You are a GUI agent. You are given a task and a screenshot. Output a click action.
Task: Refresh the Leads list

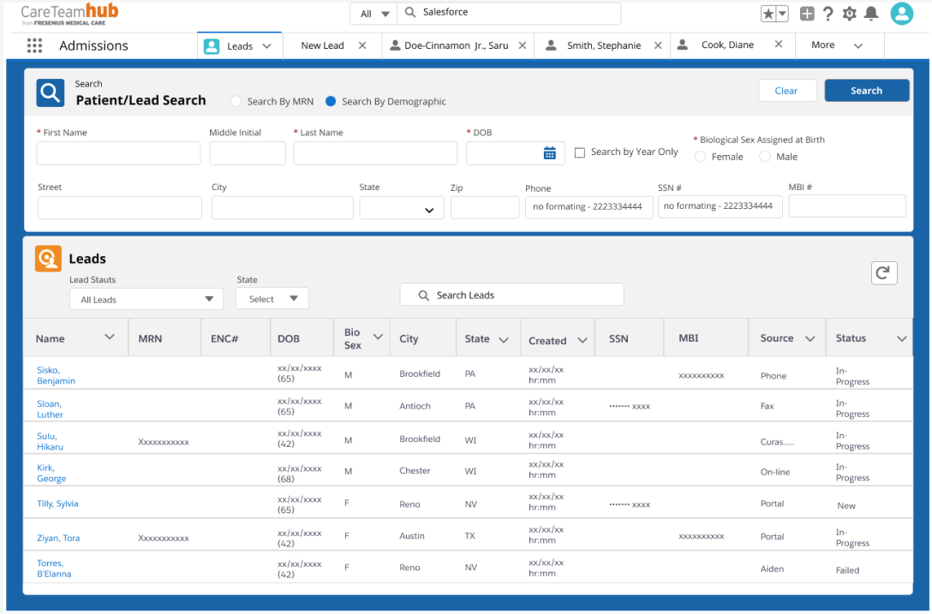[884, 273]
